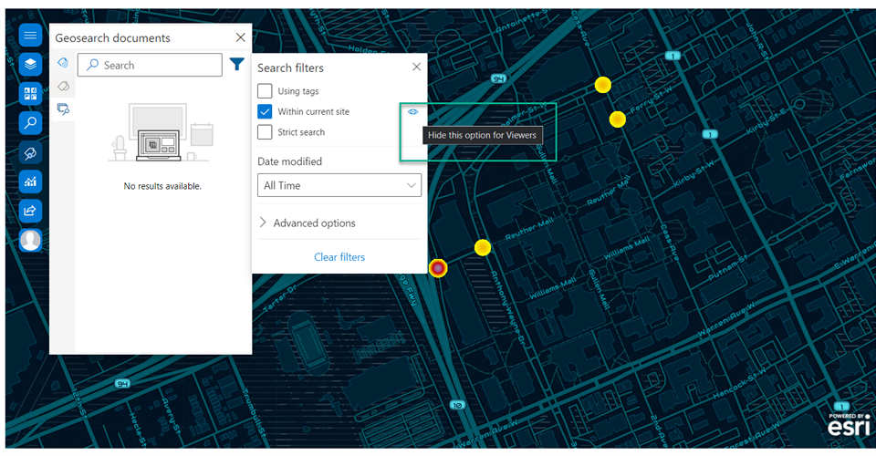Switch to the first geosearch mode tab icon
This screenshot has width=876, height=456.
pos(63,63)
